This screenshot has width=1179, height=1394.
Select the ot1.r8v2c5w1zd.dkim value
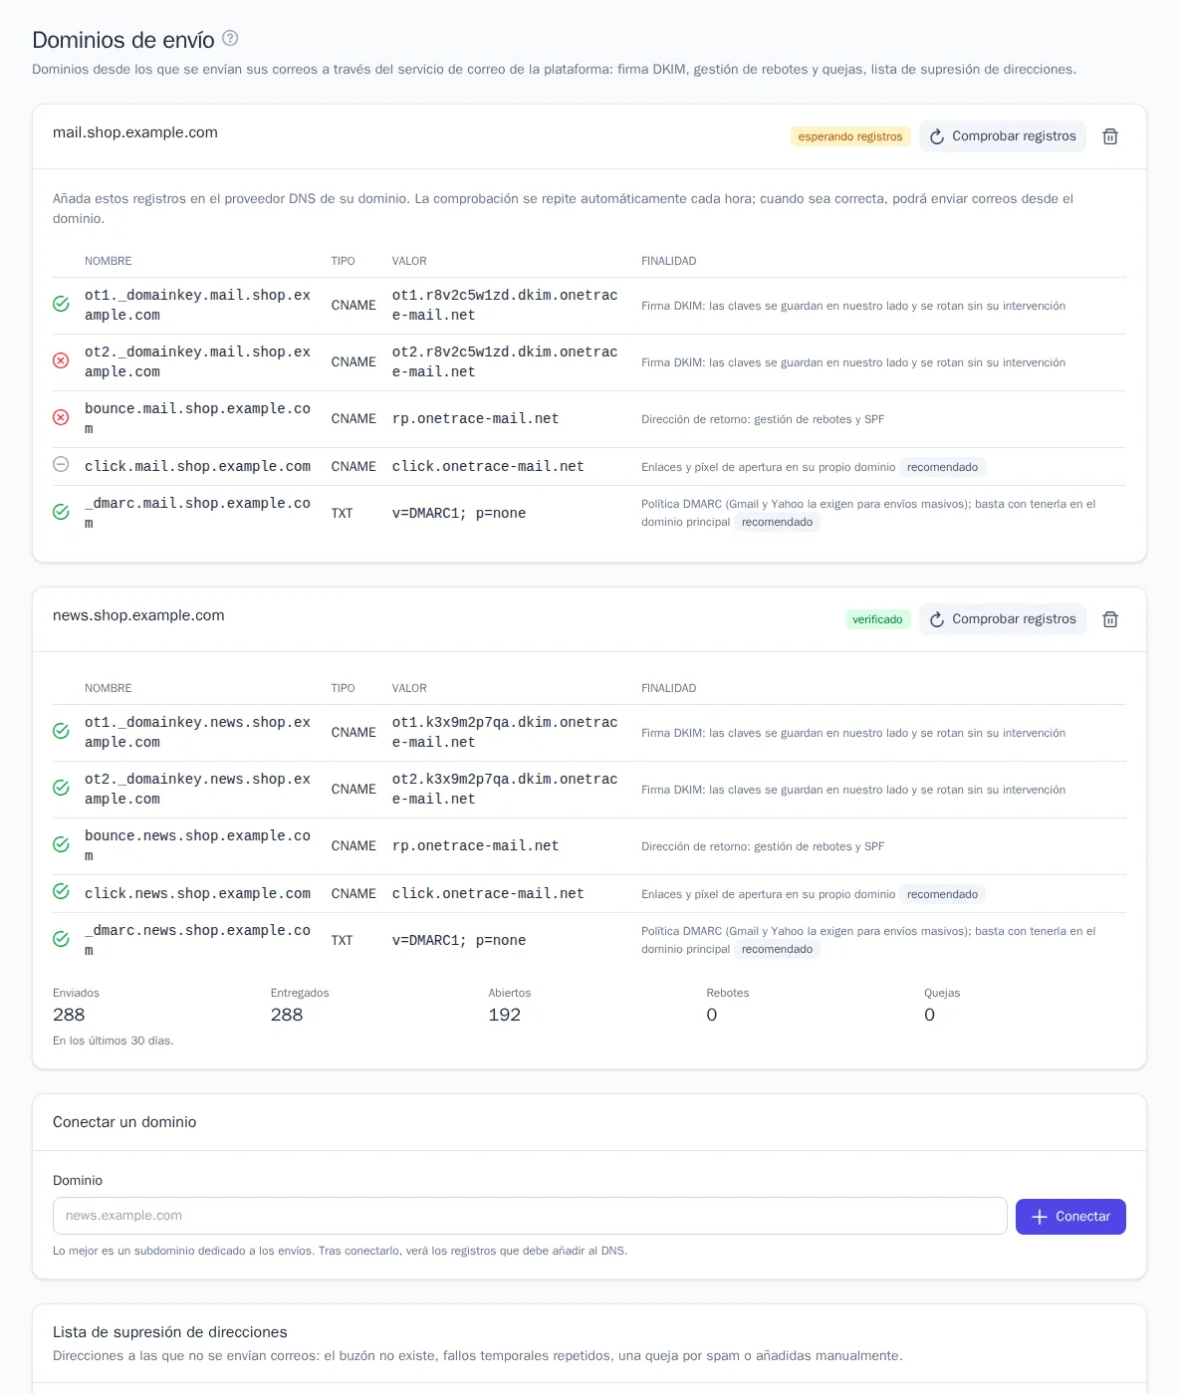(x=505, y=305)
